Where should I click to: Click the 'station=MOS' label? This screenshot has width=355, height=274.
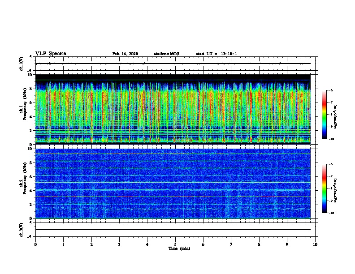167,54
